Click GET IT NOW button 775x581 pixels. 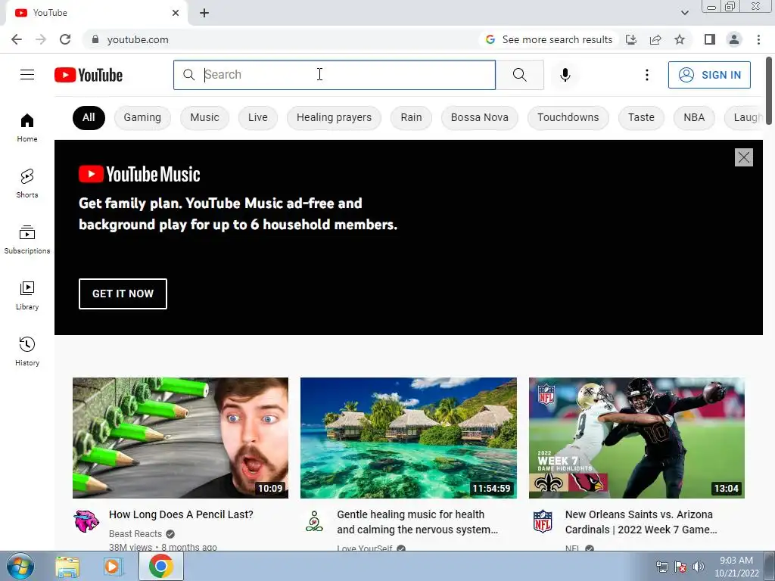pos(123,294)
